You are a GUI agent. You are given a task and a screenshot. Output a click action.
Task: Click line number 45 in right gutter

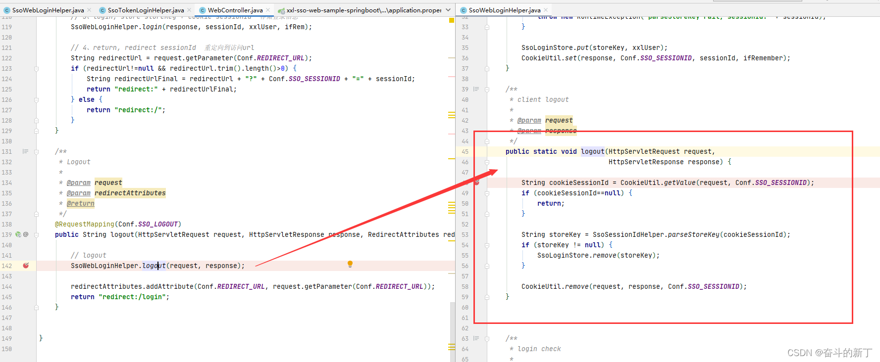465,151
